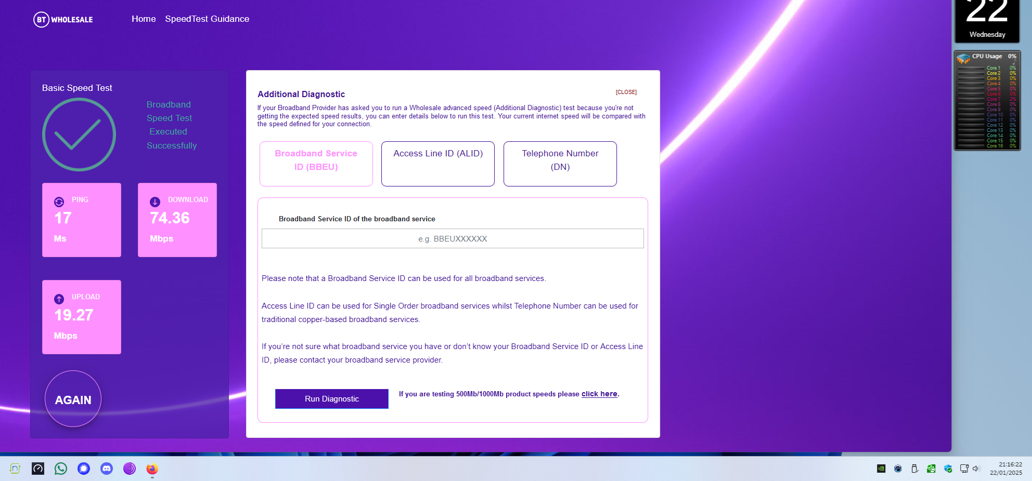This screenshot has height=481, width=1032.
Task: Open the Home menu item
Action: click(x=144, y=19)
